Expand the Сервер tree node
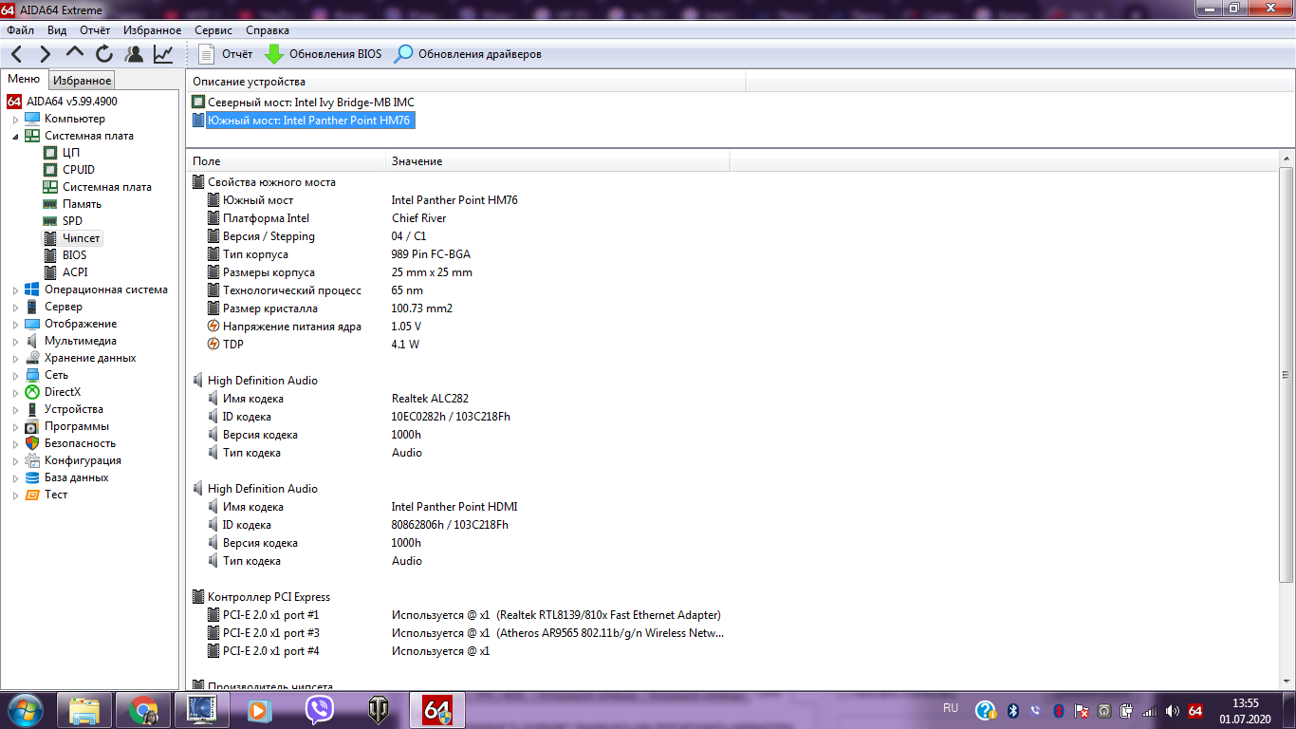 pos(15,308)
